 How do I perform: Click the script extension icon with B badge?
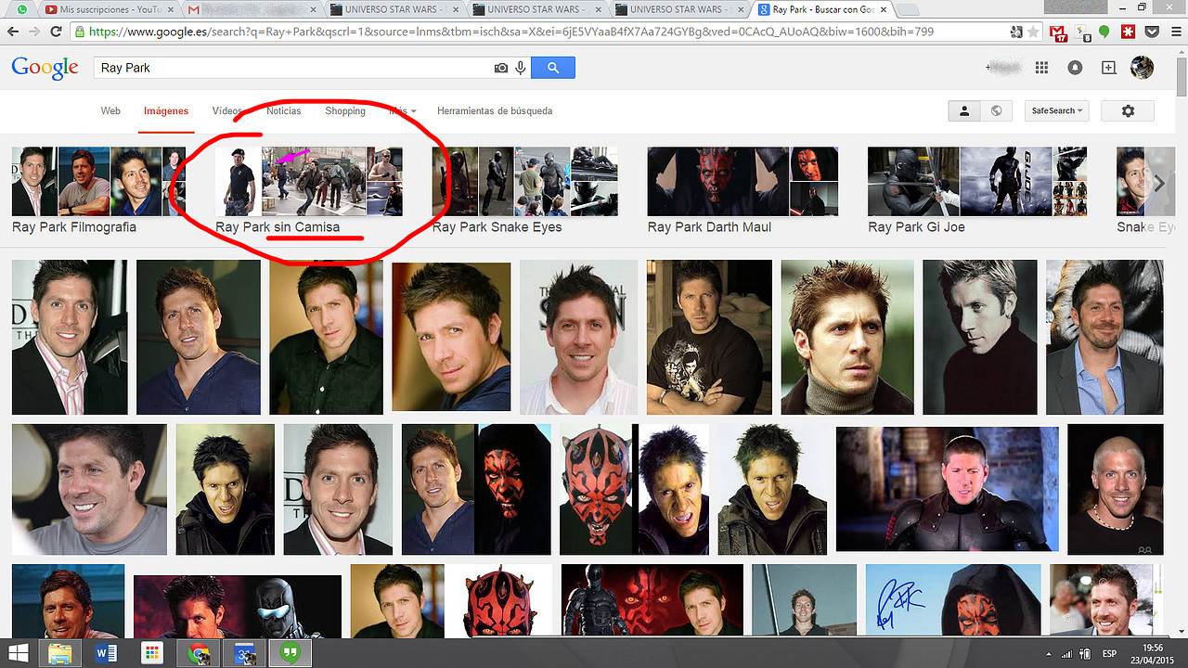pos(1081,32)
